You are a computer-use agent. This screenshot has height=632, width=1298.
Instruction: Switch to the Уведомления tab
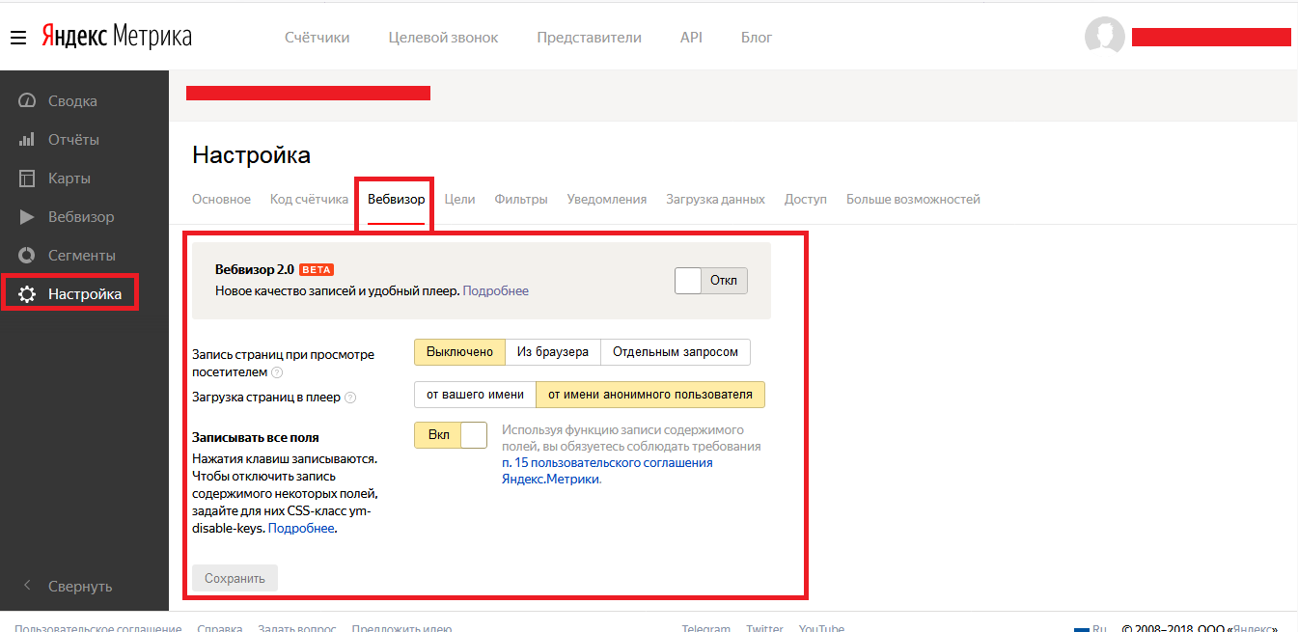pos(607,200)
